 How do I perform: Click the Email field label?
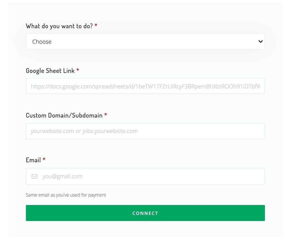[x=33, y=160]
